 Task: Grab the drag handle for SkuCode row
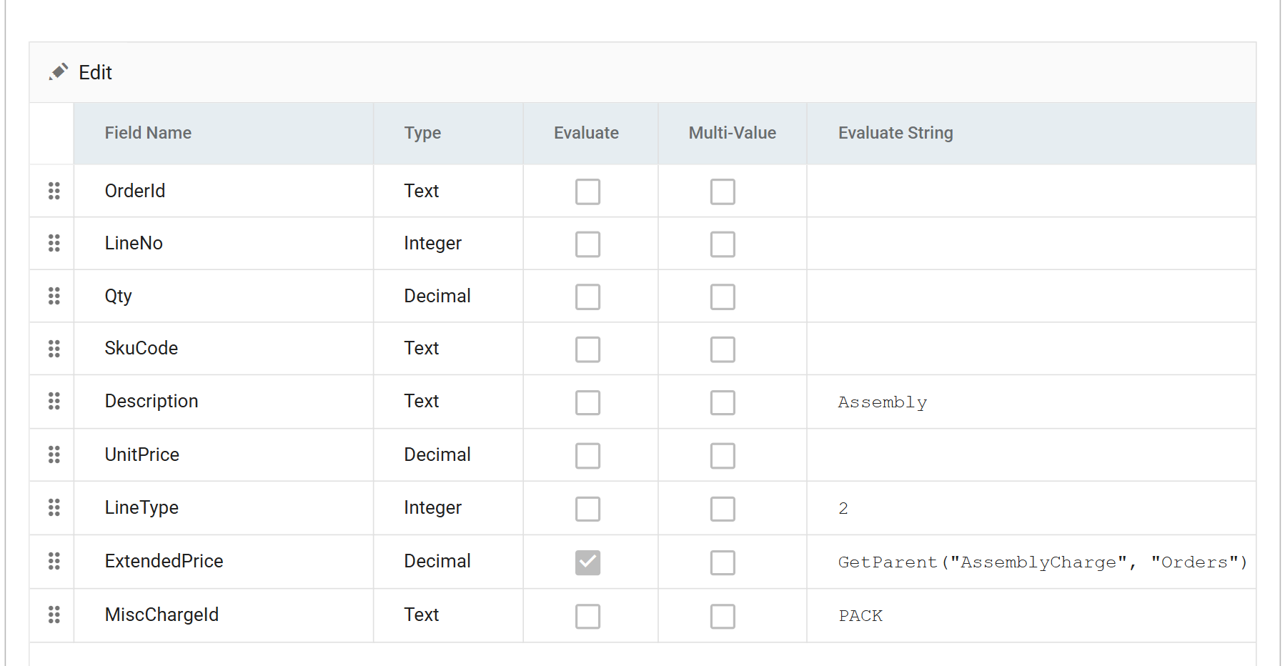click(x=54, y=349)
